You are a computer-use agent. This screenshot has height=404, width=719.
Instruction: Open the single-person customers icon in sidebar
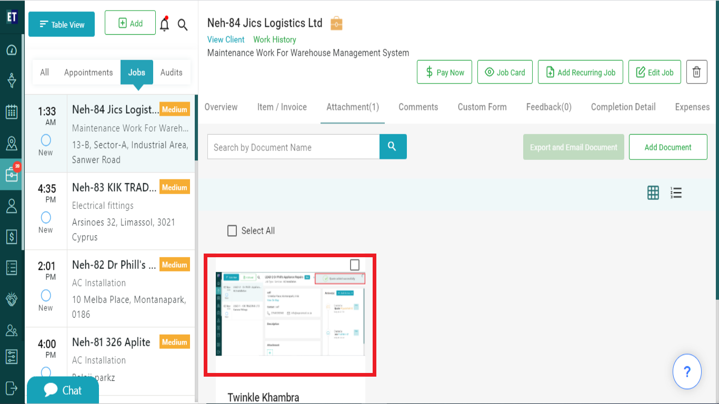(x=12, y=206)
